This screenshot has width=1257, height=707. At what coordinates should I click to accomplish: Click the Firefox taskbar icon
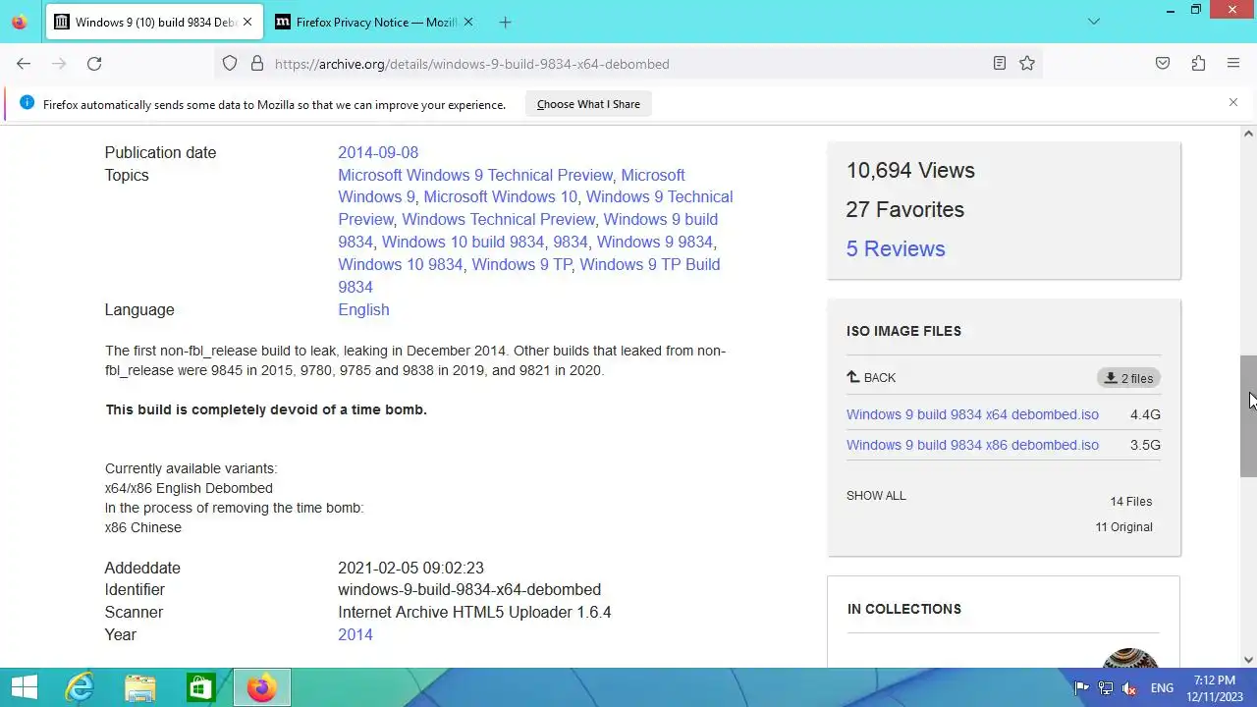[x=261, y=687]
